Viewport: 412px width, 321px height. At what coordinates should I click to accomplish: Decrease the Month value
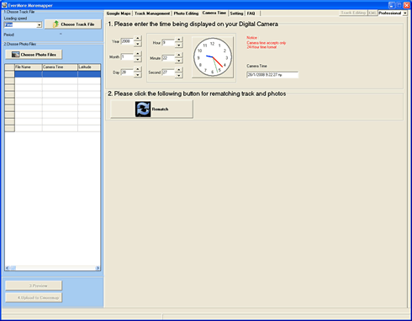pyautogui.click(x=138, y=60)
